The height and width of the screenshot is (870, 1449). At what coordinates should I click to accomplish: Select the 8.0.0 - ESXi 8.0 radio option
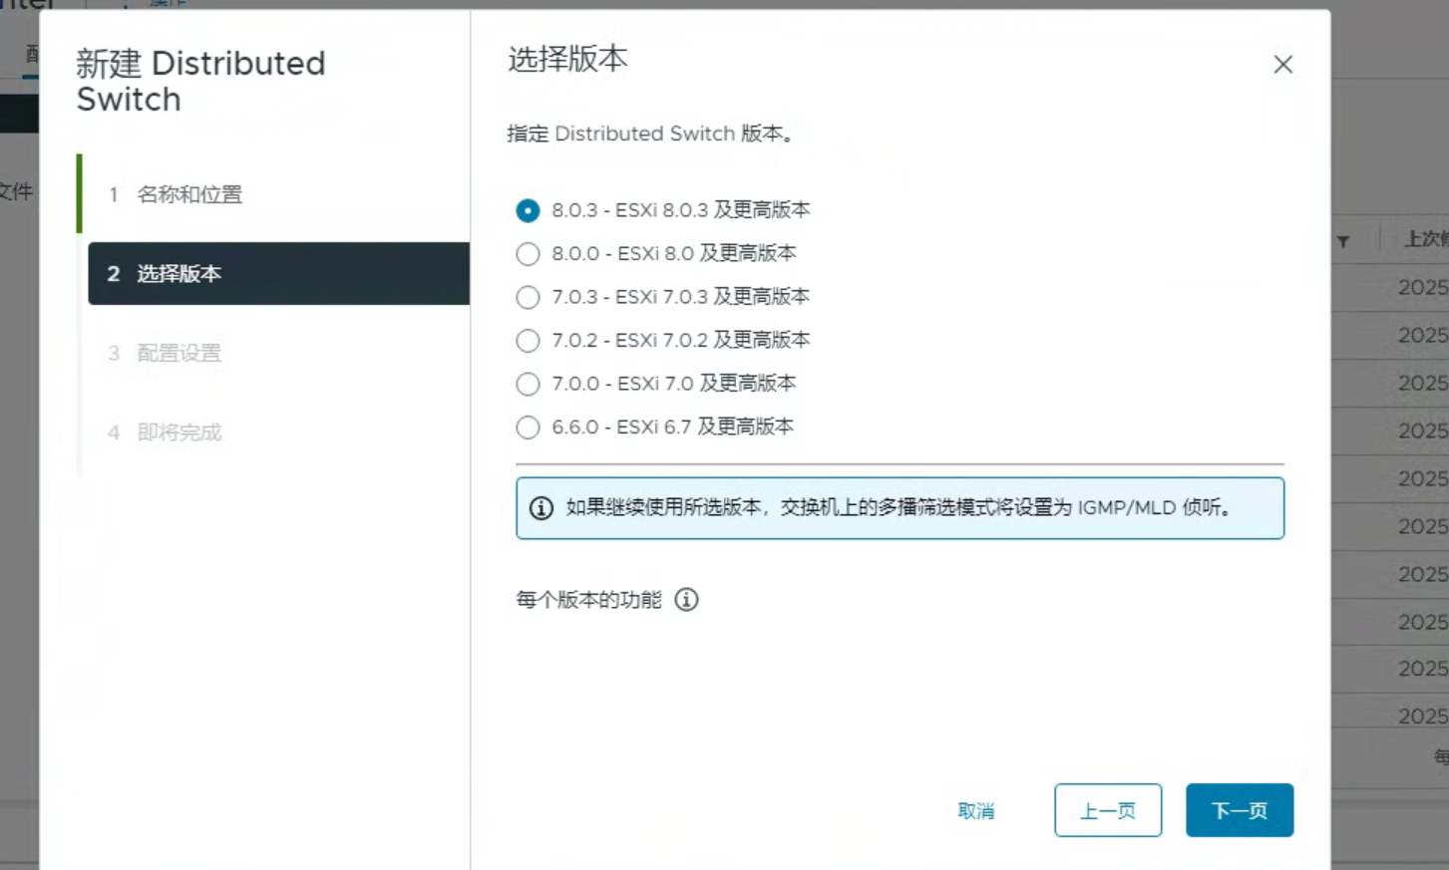528,254
